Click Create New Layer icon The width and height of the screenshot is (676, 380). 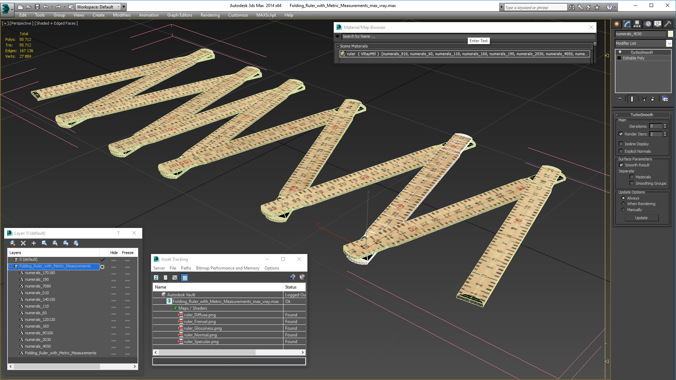[x=13, y=243]
